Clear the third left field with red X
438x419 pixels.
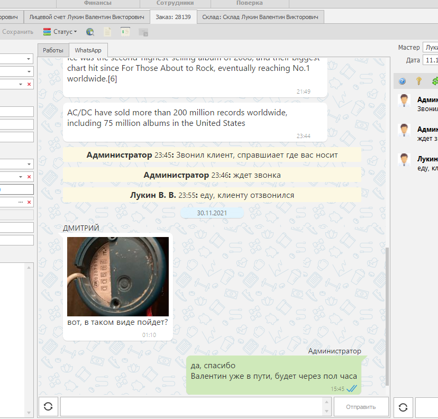(x=29, y=84)
